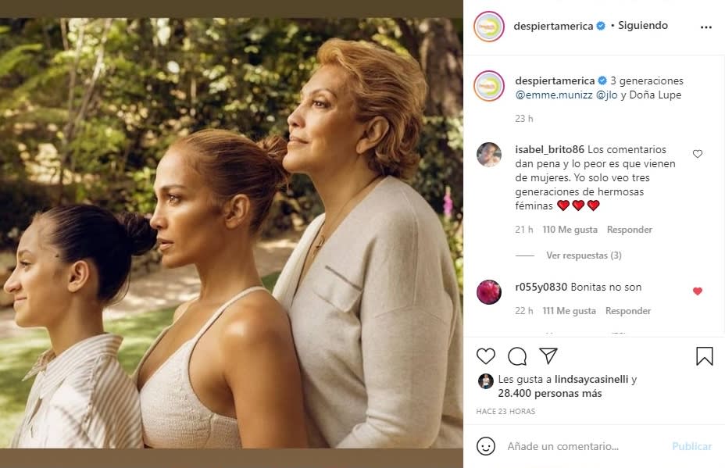
Task: Reply to isabel_brito86 with Responder
Action: pos(629,230)
